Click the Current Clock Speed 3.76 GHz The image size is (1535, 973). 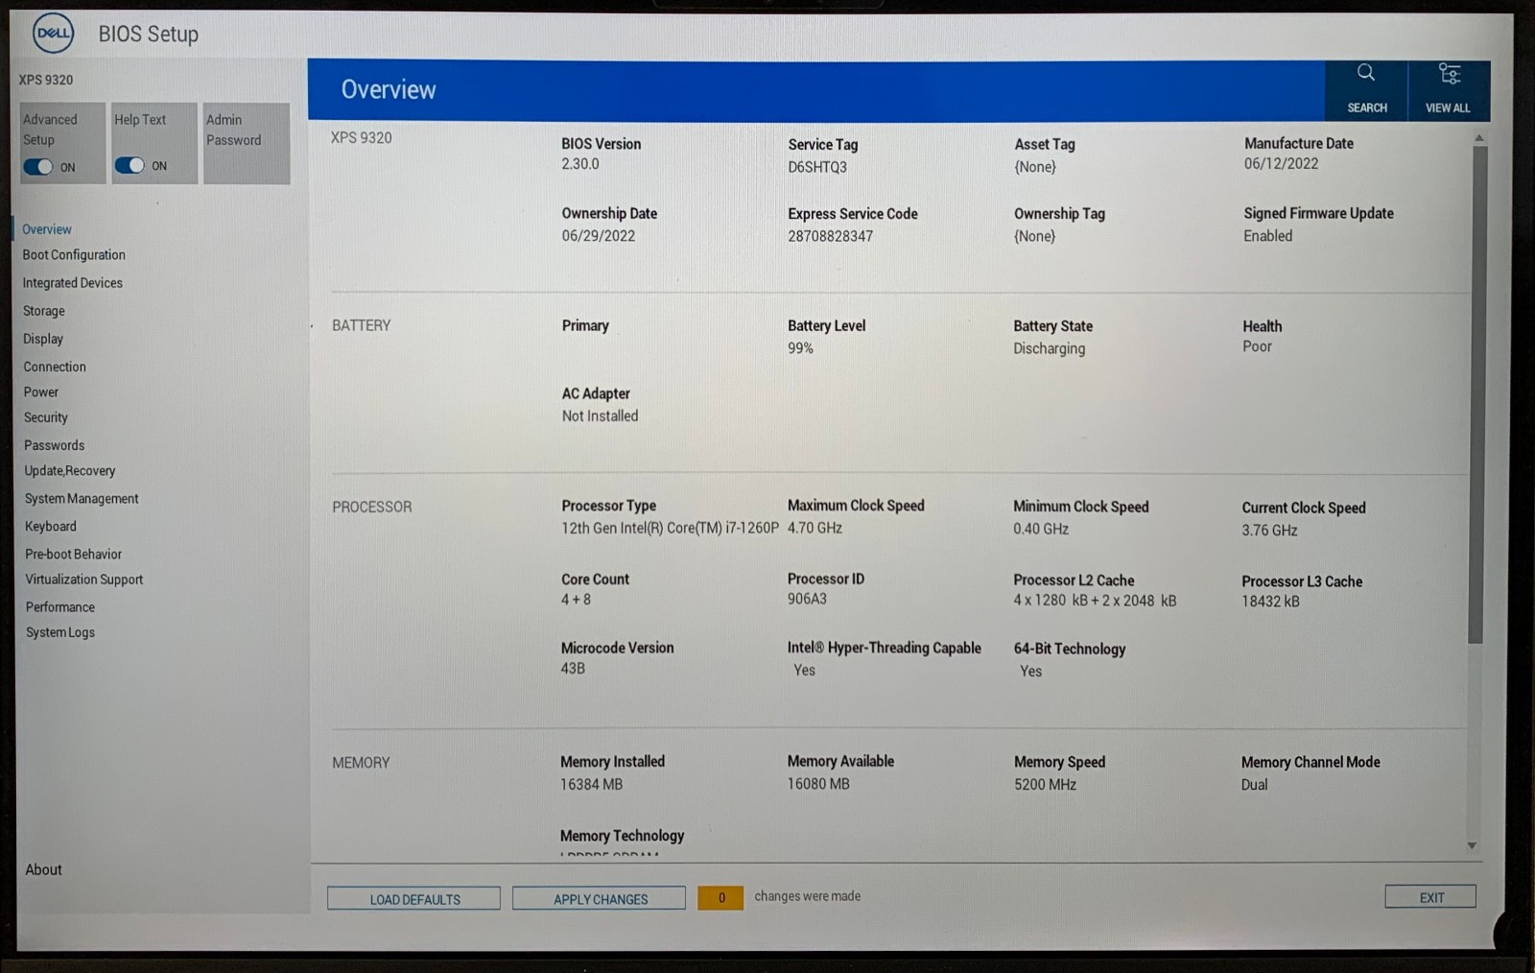(x=1269, y=531)
